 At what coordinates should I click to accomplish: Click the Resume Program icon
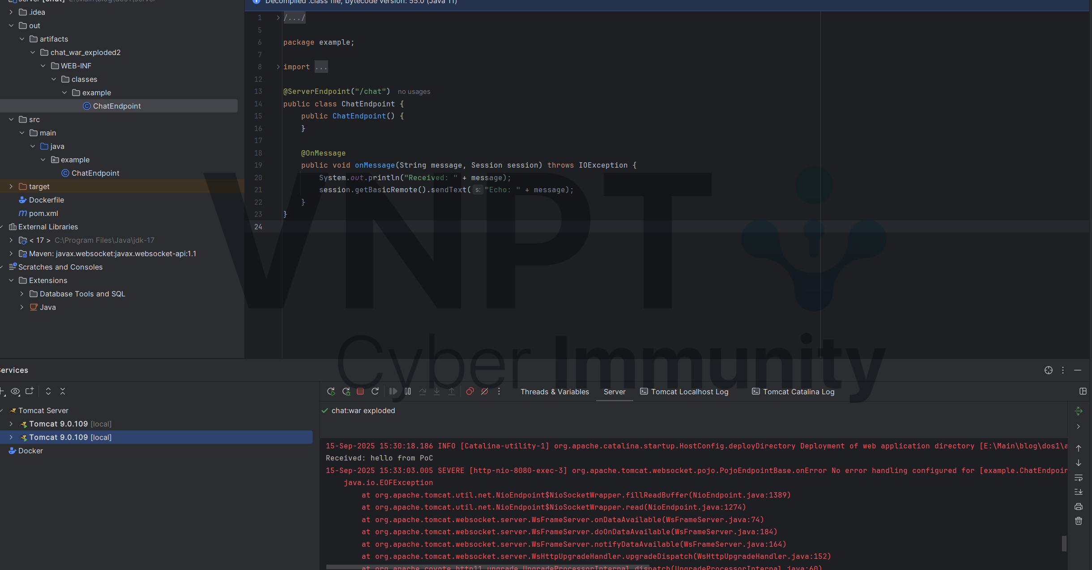[x=393, y=391]
